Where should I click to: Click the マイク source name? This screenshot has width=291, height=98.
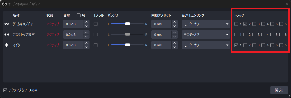tap(16, 45)
